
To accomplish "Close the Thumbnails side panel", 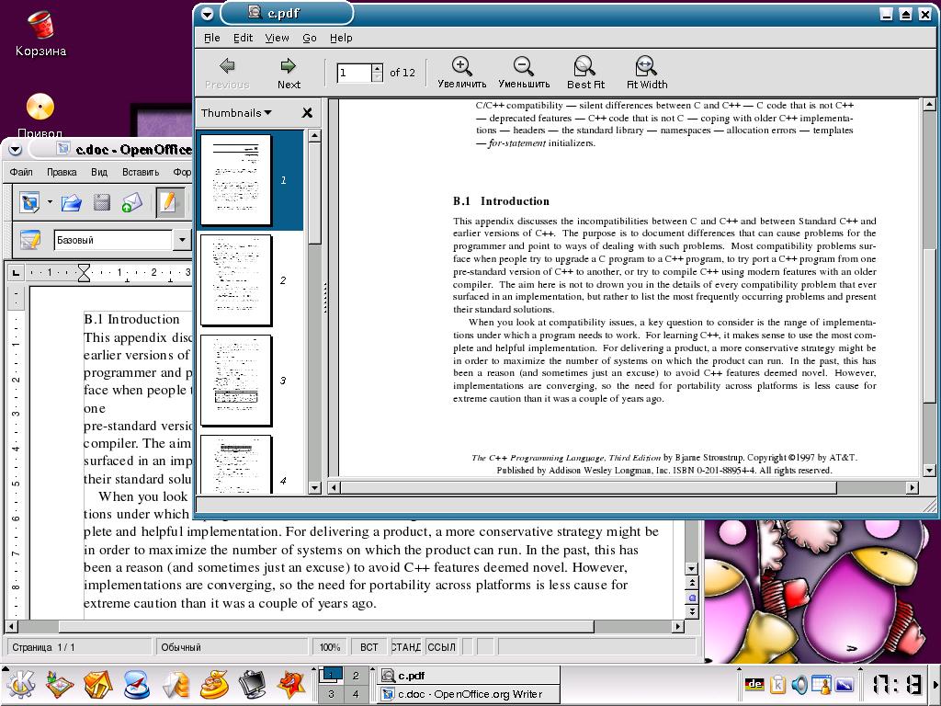I will (307, 113).
